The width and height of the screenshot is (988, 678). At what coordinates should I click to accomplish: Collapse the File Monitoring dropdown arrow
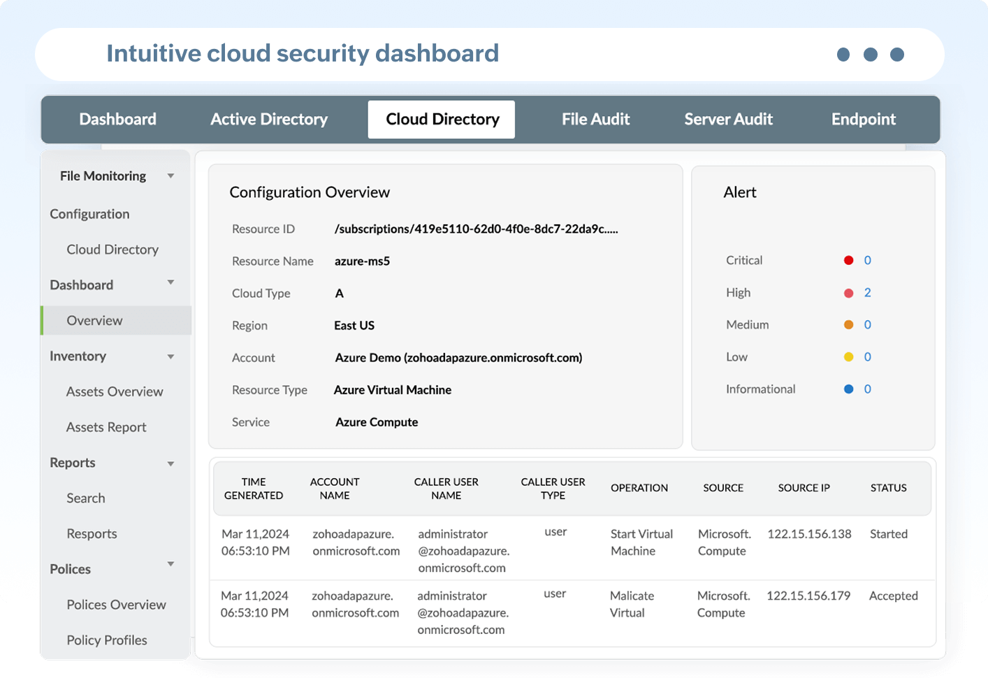[170, 176]
